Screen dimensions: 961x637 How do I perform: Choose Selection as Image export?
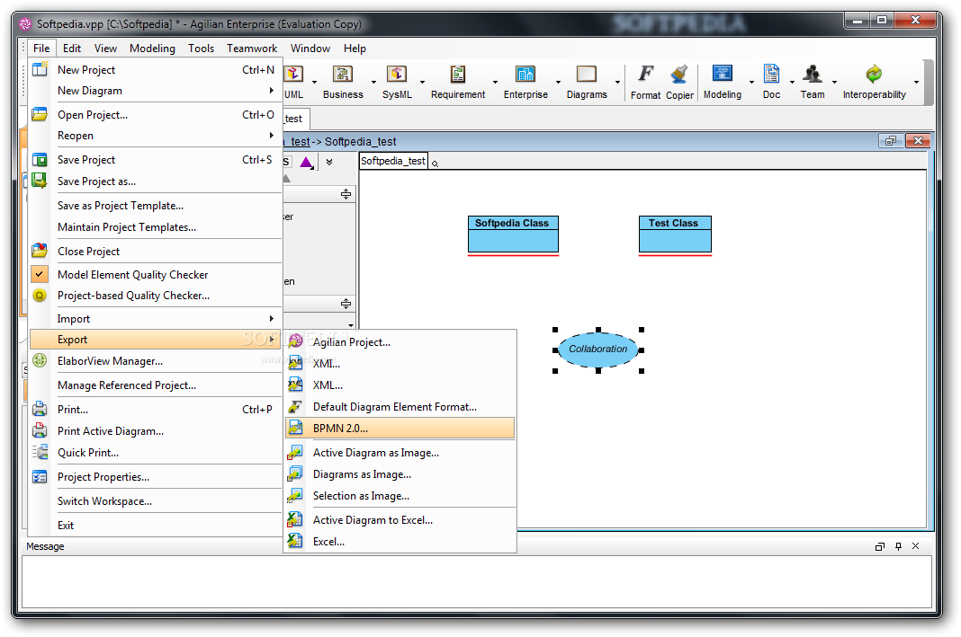(400, 496)
